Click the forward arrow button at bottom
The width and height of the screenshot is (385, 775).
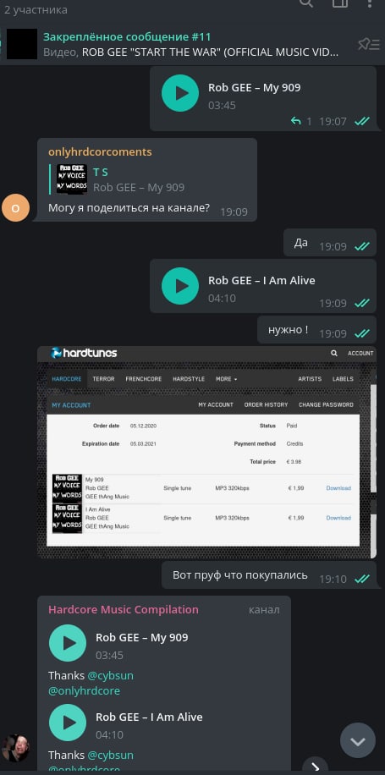[316, 767]
